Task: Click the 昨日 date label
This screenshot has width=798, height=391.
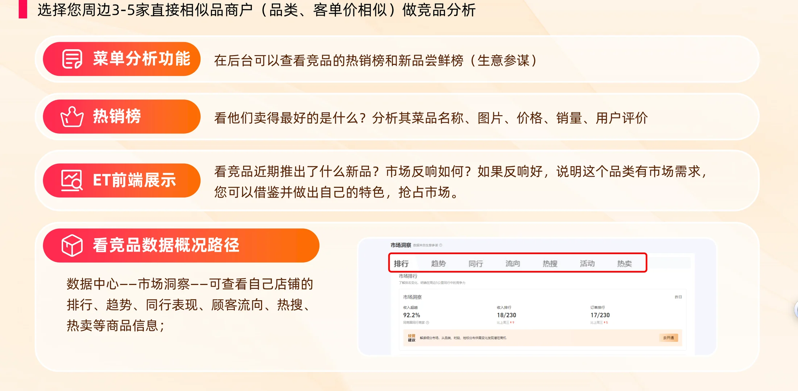Action: click(x=678, y=297)
